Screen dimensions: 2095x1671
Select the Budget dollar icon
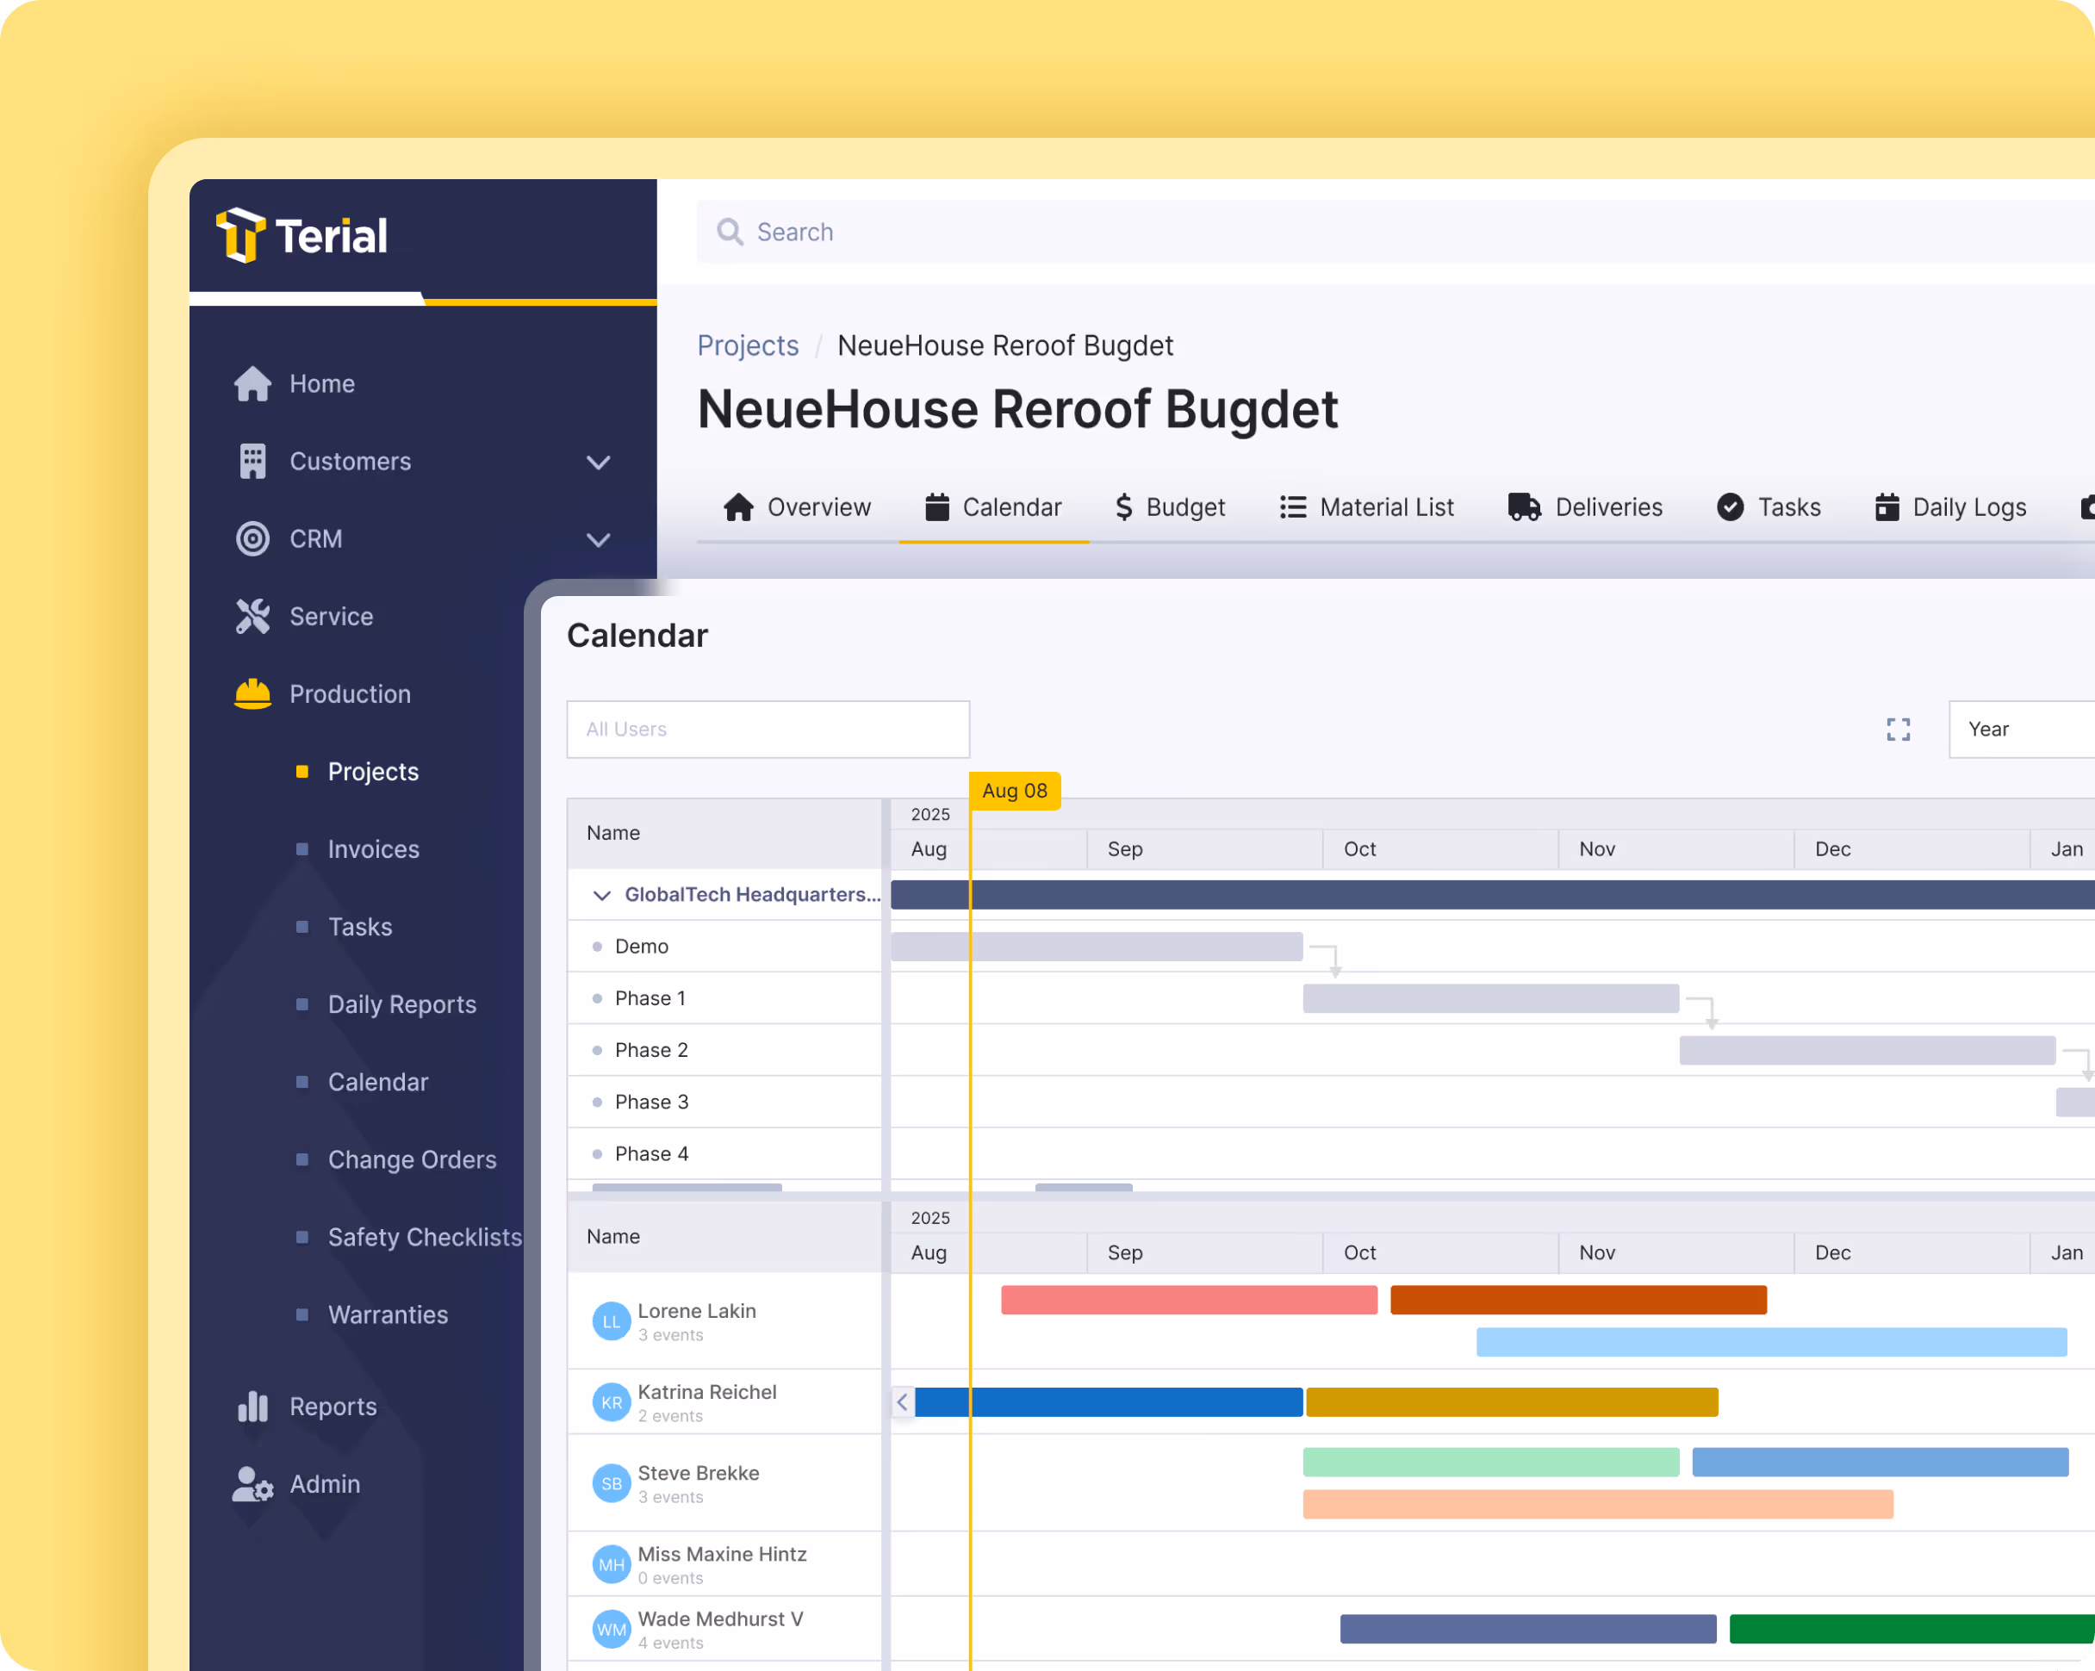pyautogui.click(x=1123, y=506)
